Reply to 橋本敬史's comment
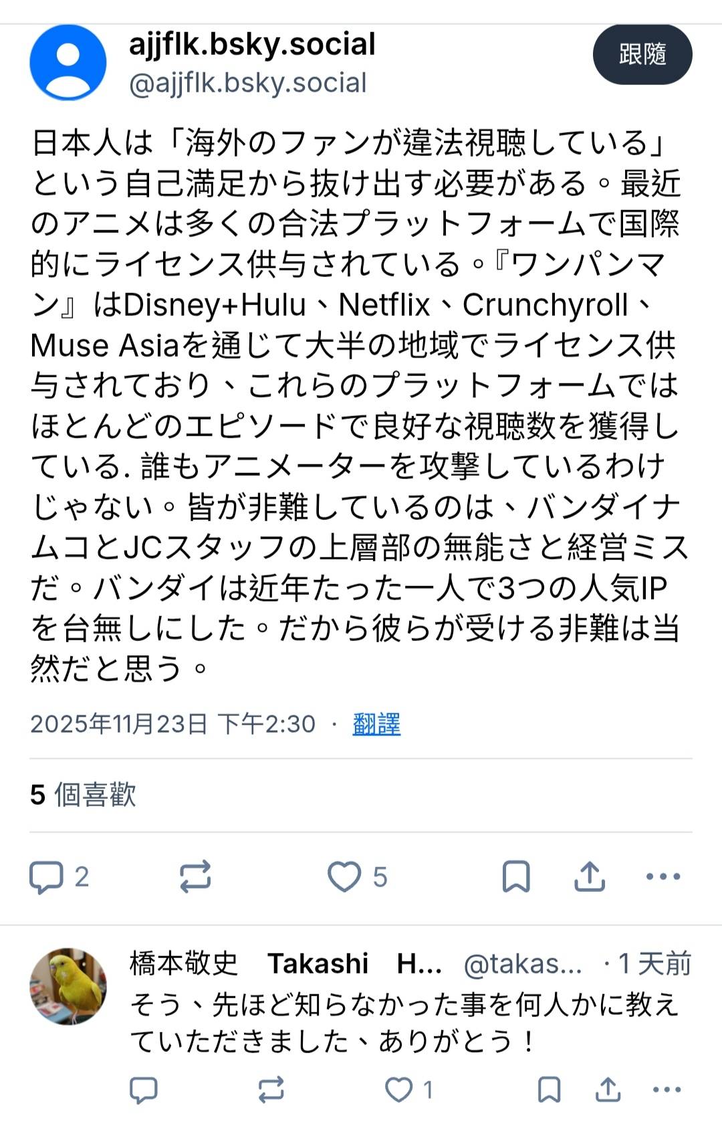The width and height of the screenshot is (722, 1122). pos(143,1090)
